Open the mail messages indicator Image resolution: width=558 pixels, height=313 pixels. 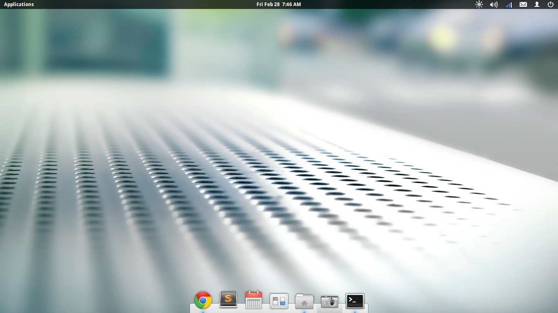pyautogui.click(x=523, y=4)
